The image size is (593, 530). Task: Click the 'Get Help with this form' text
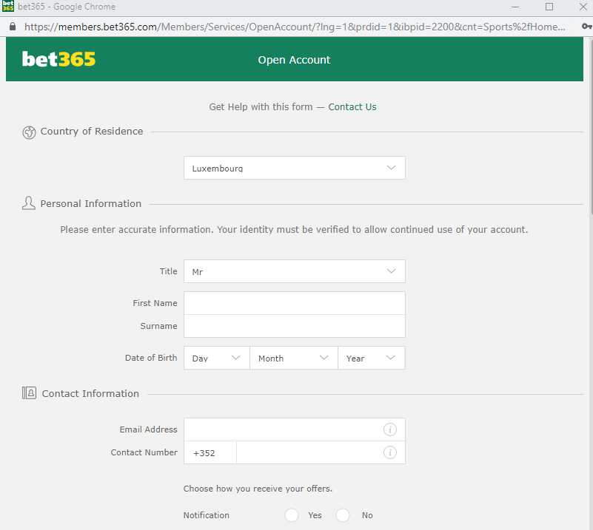point(261,107)
